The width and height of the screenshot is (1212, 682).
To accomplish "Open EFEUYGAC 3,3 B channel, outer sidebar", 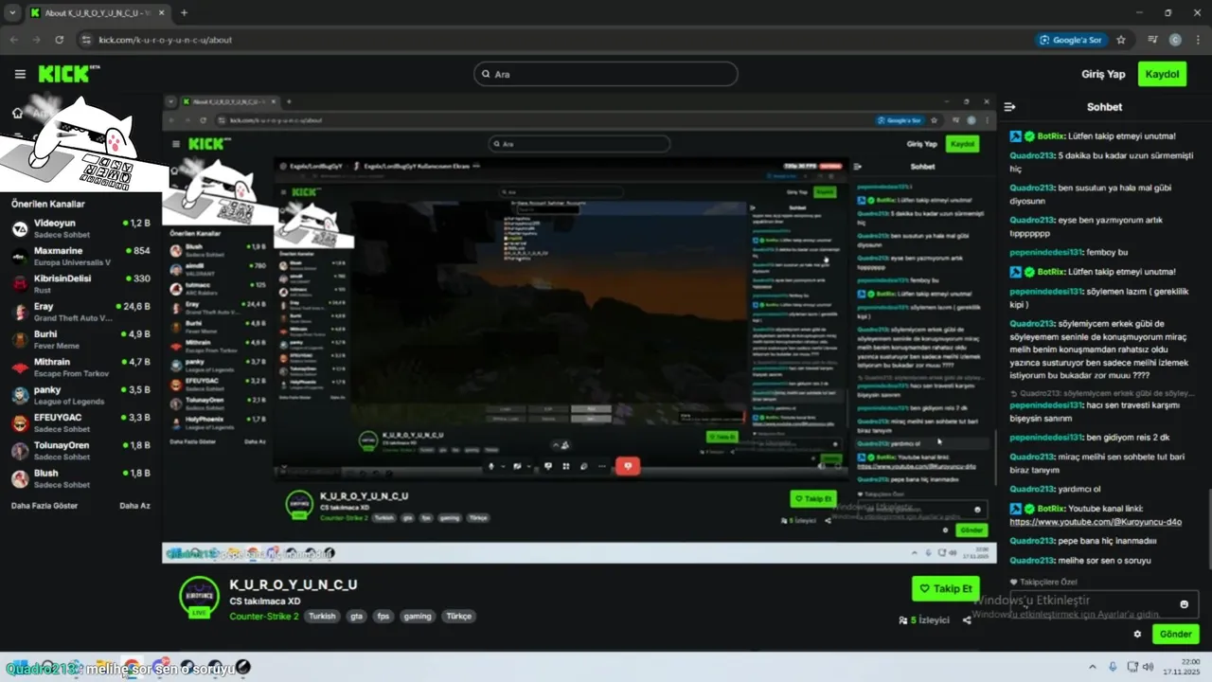I will (80, 422).
